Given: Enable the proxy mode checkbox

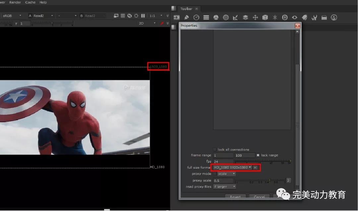Looking at the screenshot, I should pyautogui.click(x=215, y=174).
